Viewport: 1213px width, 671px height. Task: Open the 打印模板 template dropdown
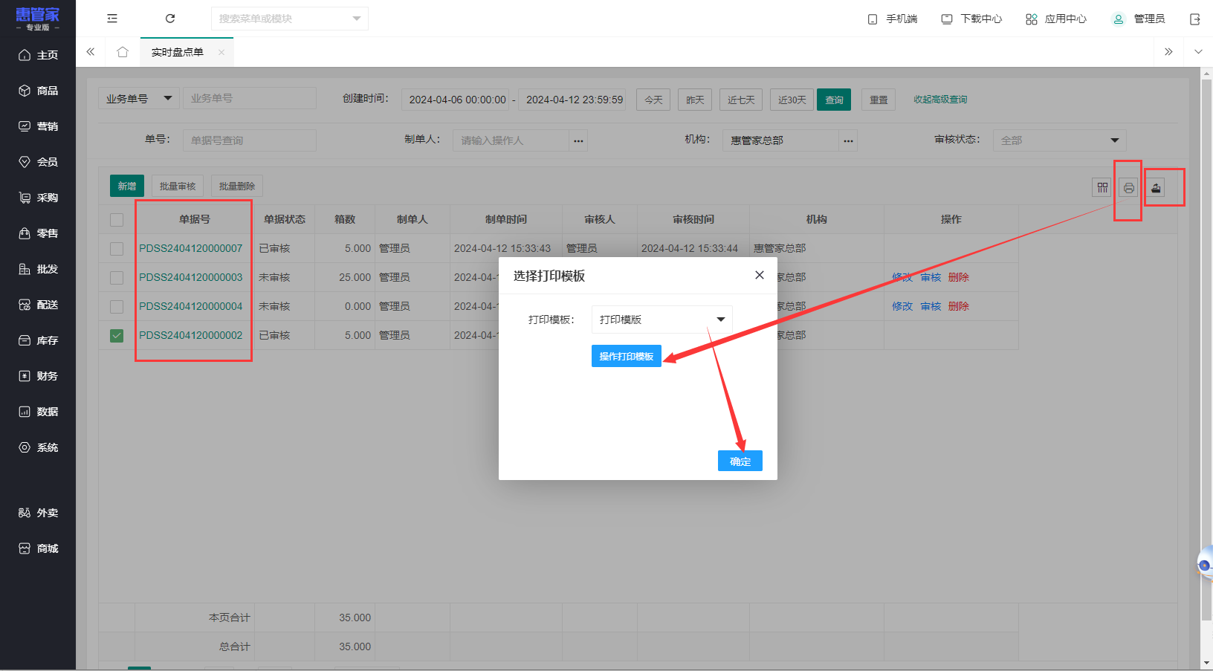coord(662,320)
